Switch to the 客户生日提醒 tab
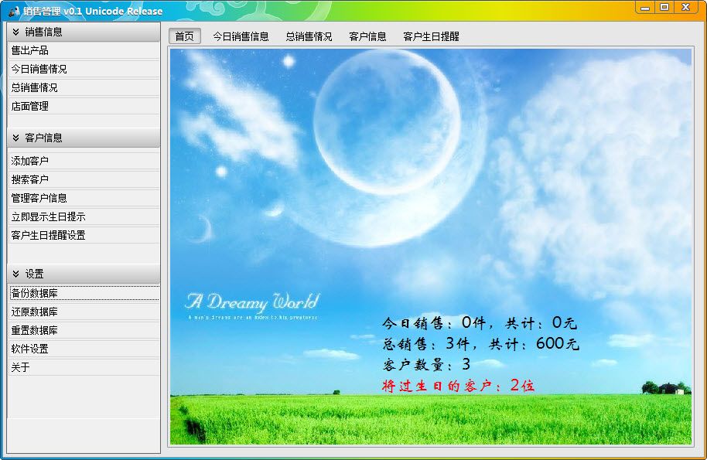This screenshot has width=707, height=460. (x=431, y=36)
